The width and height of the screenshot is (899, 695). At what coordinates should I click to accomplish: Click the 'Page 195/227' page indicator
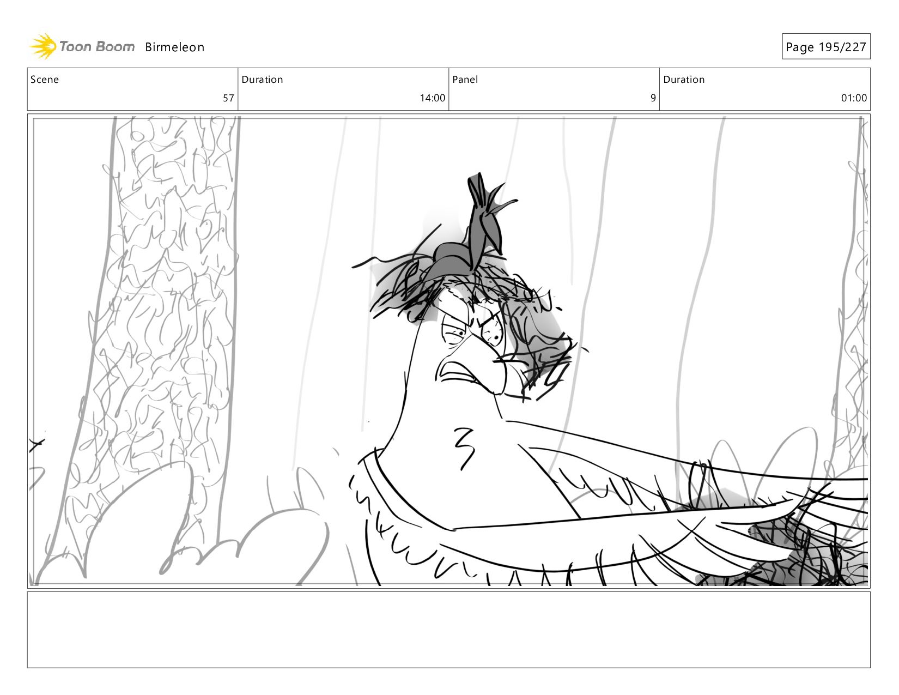(826, 47)
